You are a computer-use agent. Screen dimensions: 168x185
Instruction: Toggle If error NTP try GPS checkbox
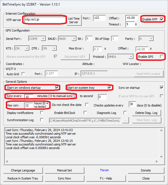click(x=162, y=96)
